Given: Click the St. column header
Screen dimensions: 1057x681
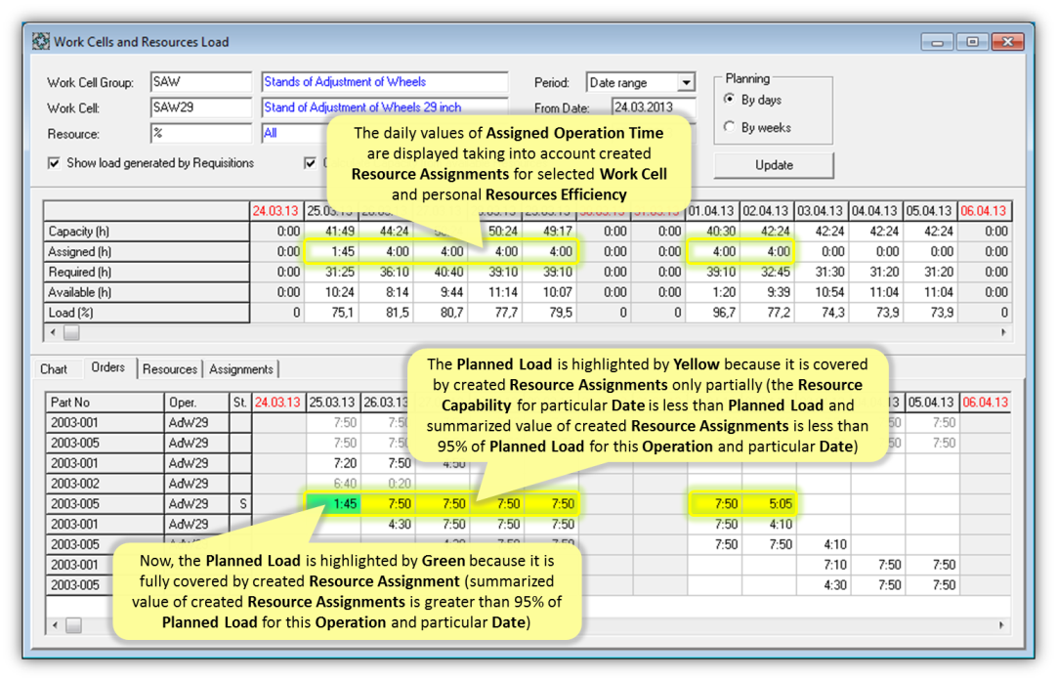Looking at the screenshot, I should click(240, 403).
